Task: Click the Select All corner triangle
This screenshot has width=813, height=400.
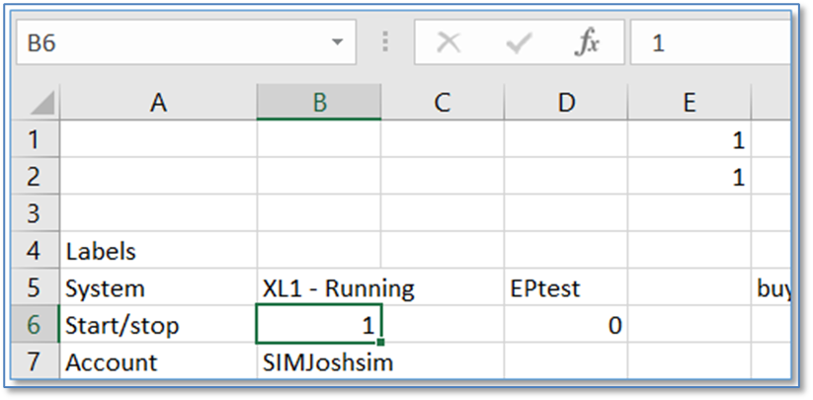Action: coord(40,102)
